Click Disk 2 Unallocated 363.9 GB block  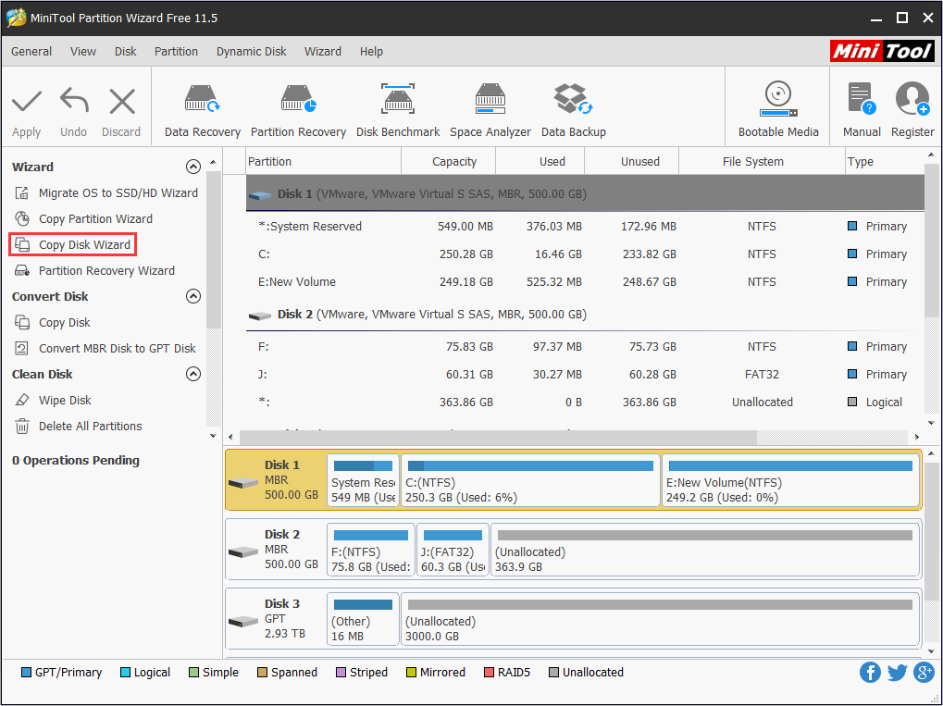point(705,549)
